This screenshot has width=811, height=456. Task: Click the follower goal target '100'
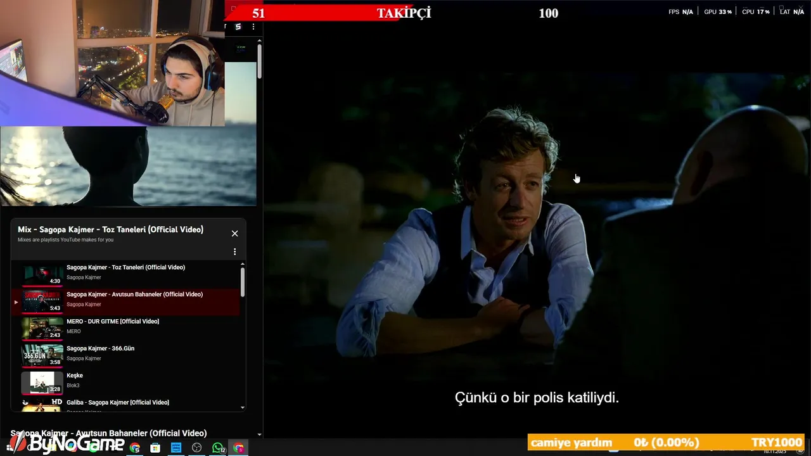point(549,13)
